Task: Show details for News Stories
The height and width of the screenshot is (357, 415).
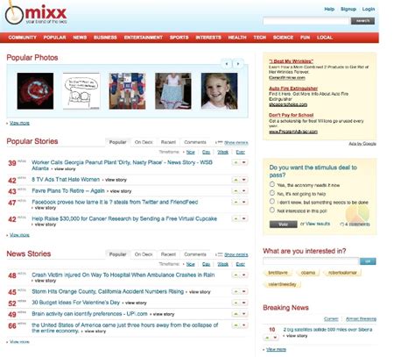Action: (x=236, y=254)
